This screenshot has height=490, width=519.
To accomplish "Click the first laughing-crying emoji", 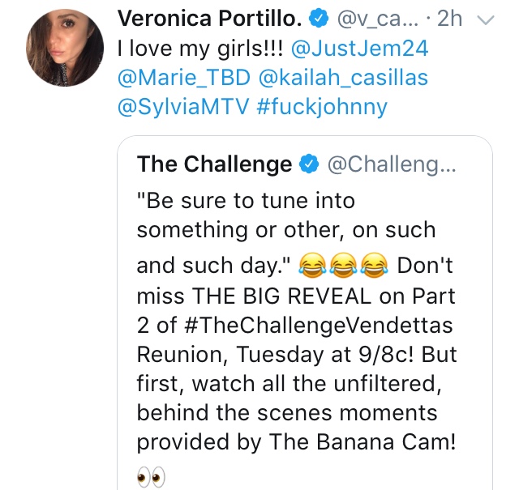I will coord(312,265).
